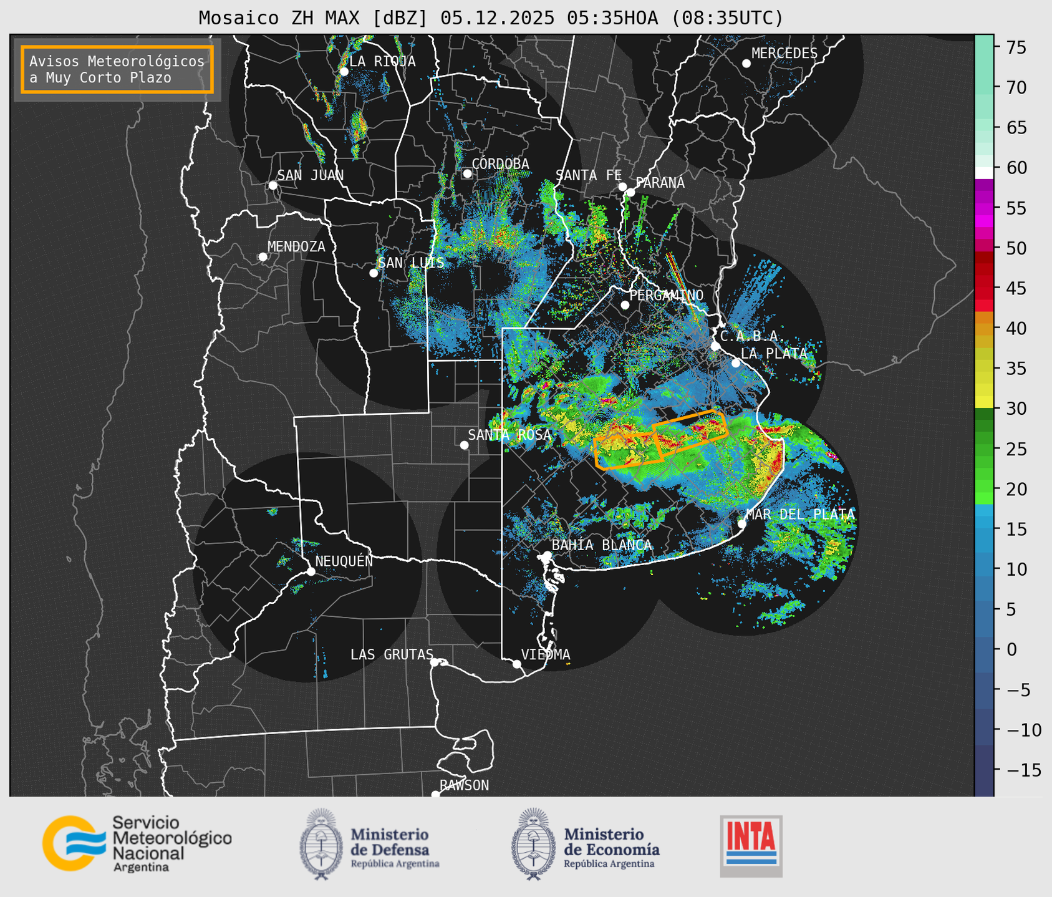Select the Neuquén city marker dot

pyautogui.click(x=311, y=571)
